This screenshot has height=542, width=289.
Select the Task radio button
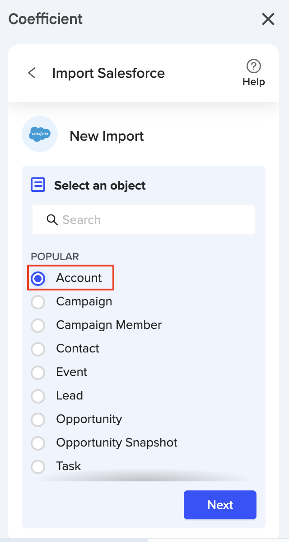pos(38,466)
